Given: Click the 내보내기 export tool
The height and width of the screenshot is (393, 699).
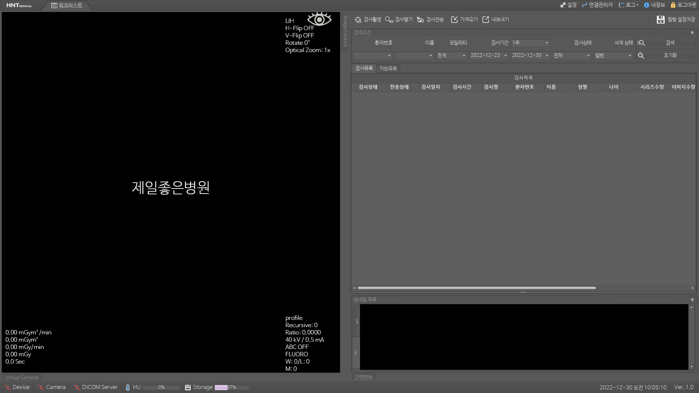Looking at the screenshot, I should coord(496,20).
